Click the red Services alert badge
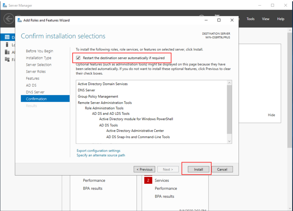This screenshot has width=293, height=211. point(148,180)
